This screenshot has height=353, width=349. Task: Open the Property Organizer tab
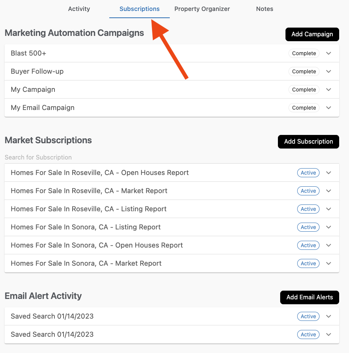click(x=202, y=9)
